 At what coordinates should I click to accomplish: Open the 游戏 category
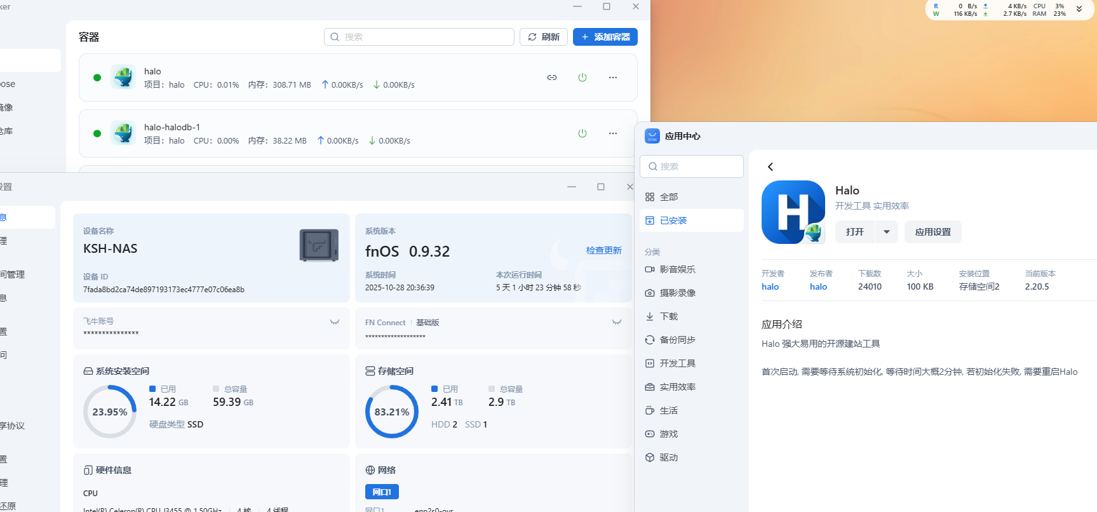[x=692, y=434]
